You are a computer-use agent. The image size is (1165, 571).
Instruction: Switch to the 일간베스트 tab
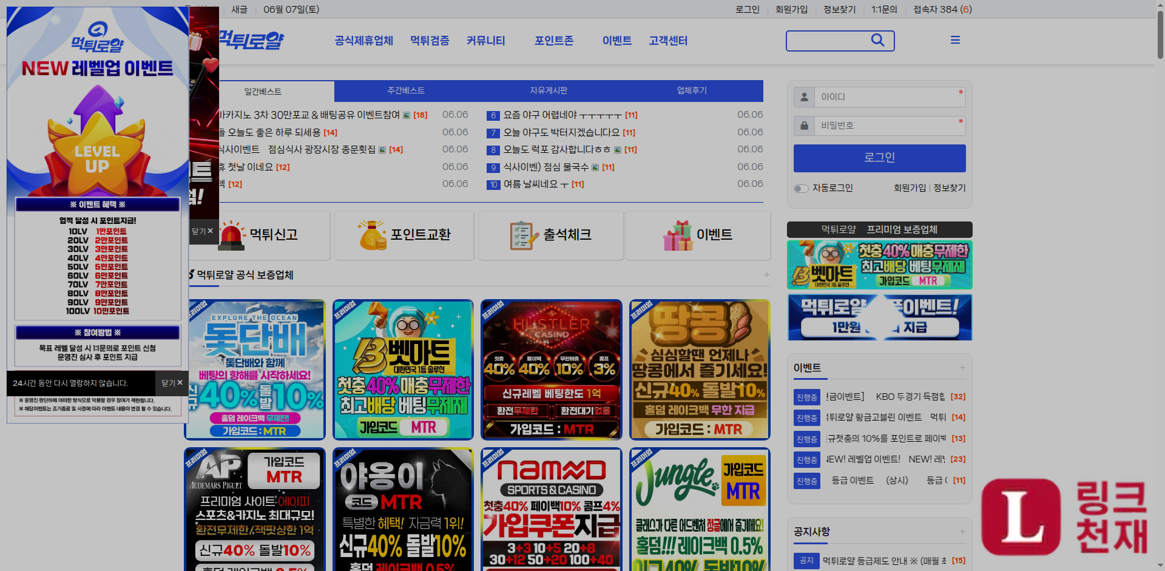click(x=263, y=91)
